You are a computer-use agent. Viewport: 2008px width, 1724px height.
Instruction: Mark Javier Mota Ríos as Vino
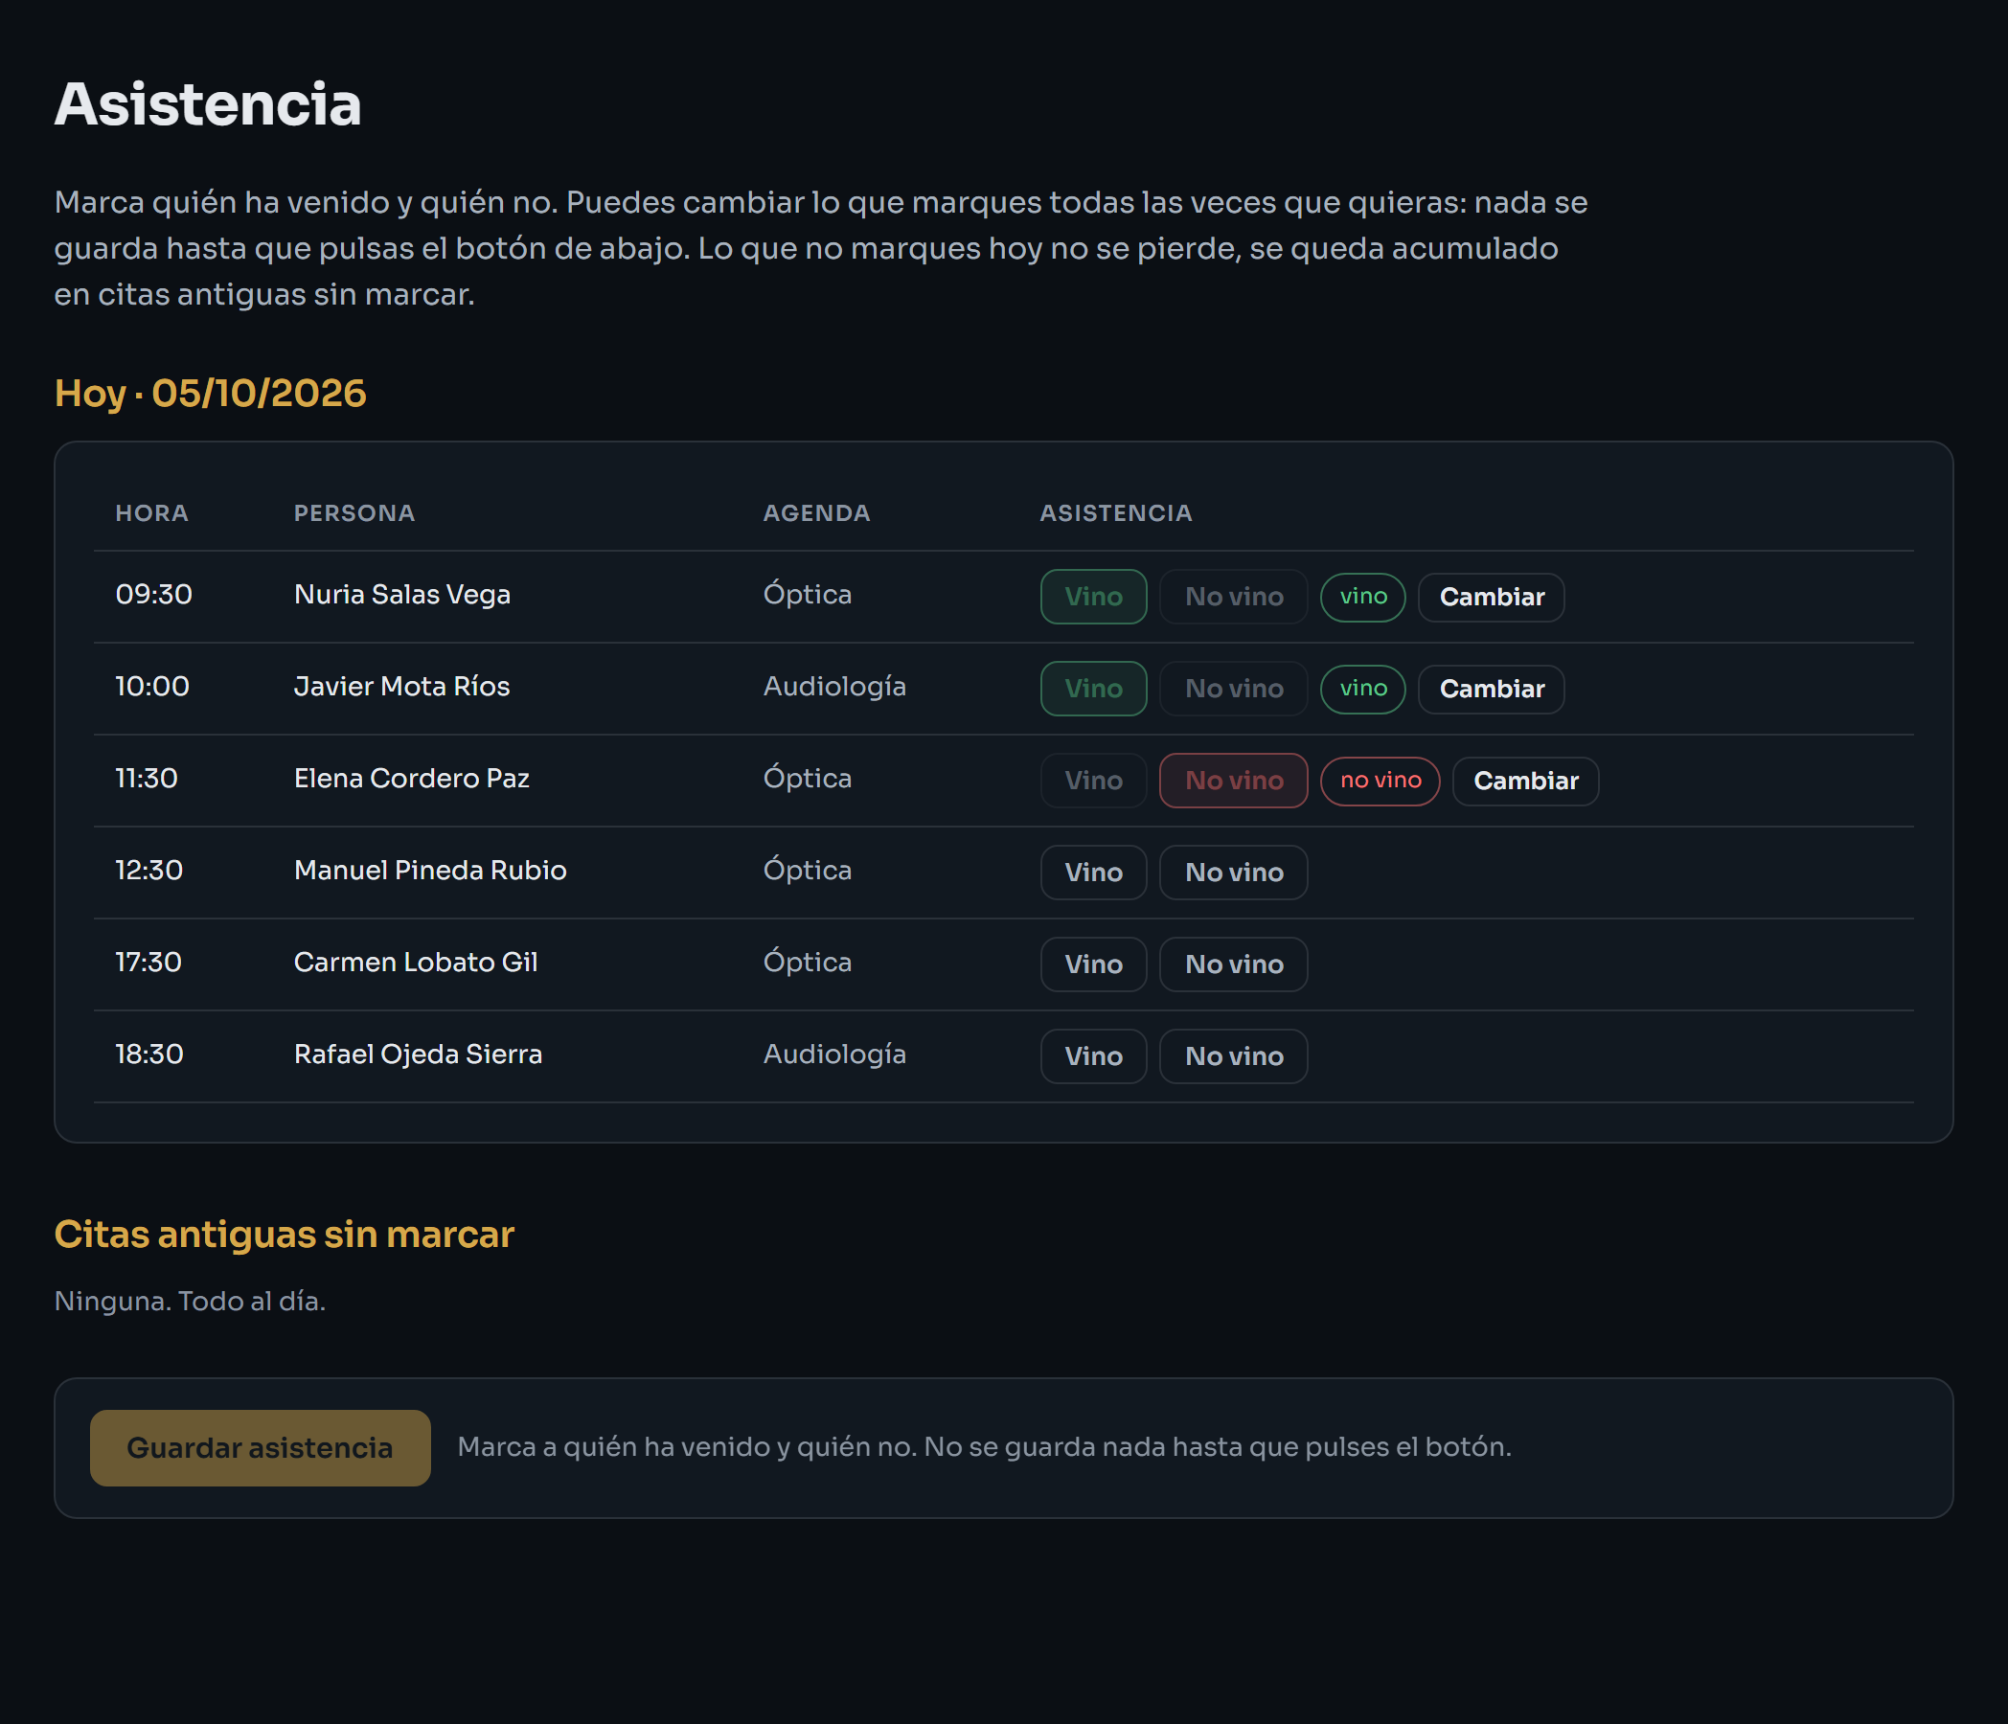pyautogui.click(x=1093, y=688)
